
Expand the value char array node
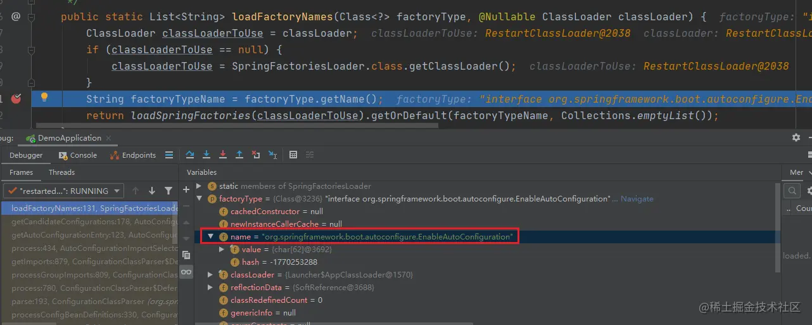(x=222, y=250)
